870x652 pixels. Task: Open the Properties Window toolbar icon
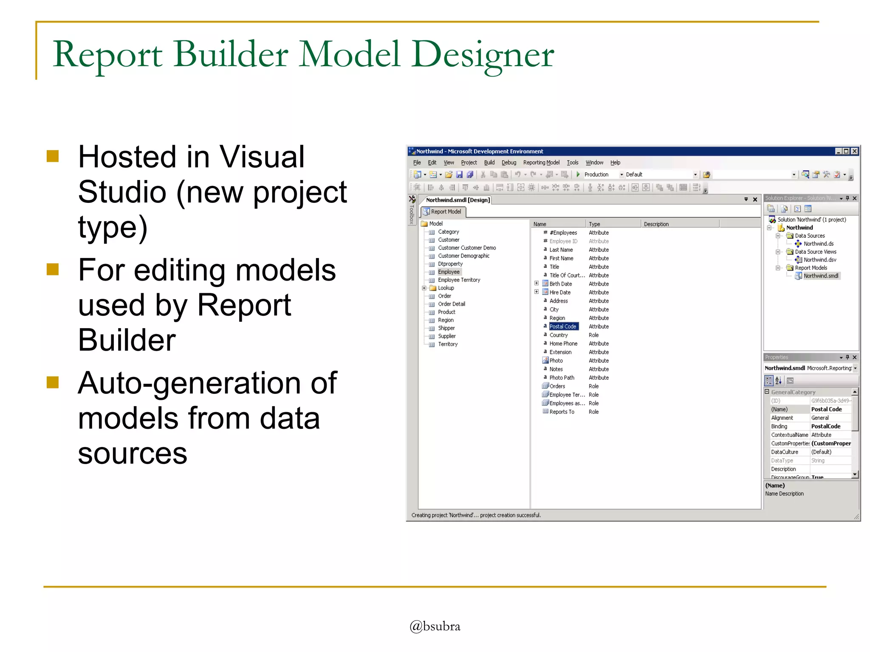click(x=816, y=174)
